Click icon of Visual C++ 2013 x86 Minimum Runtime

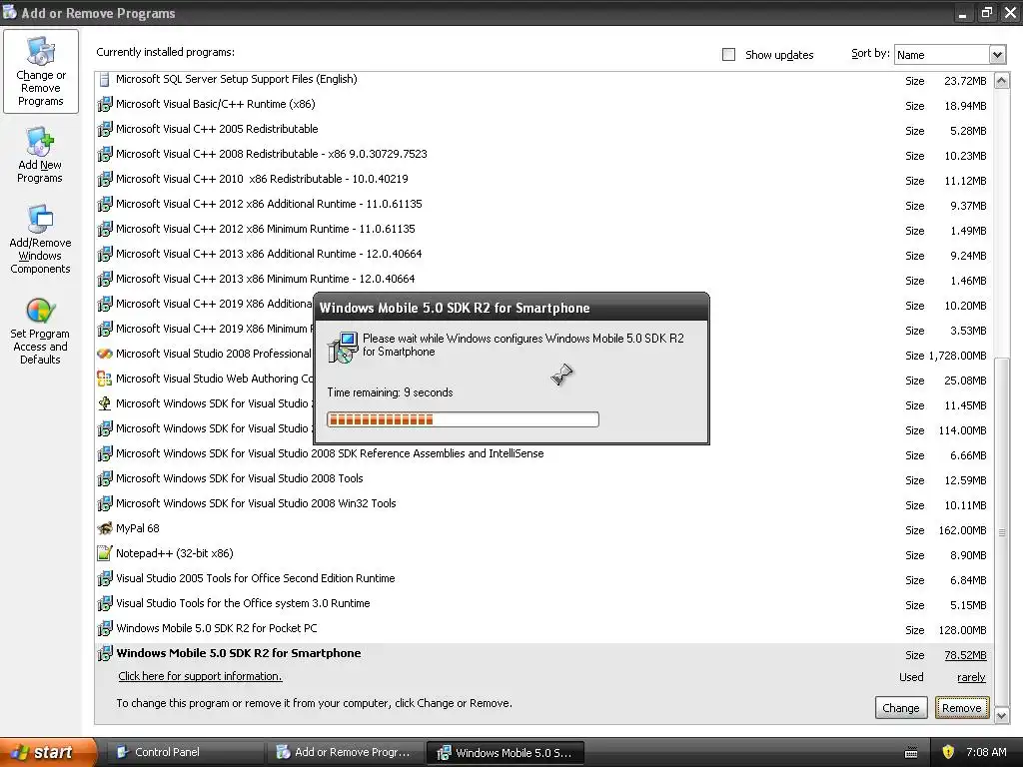[104, 280]
